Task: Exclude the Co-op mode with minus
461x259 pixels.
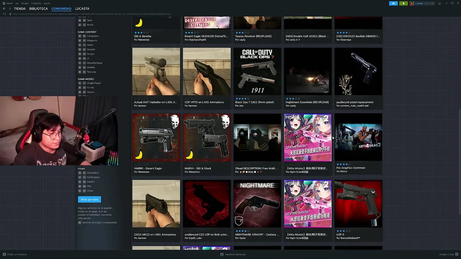Action: click(84, 87)
